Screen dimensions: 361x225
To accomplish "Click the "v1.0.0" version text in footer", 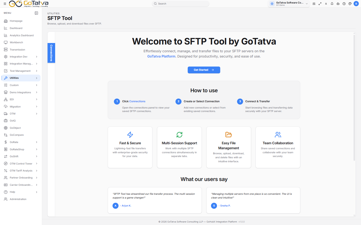I will pos(242,222).
